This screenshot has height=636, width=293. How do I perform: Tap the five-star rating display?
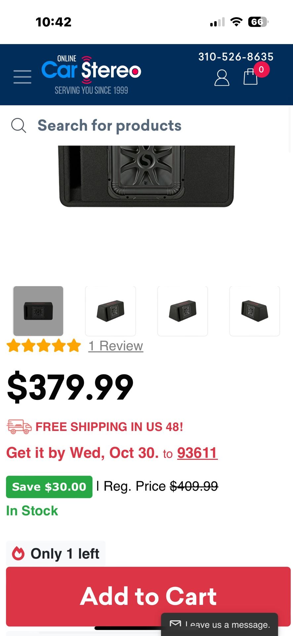[44, 346]
